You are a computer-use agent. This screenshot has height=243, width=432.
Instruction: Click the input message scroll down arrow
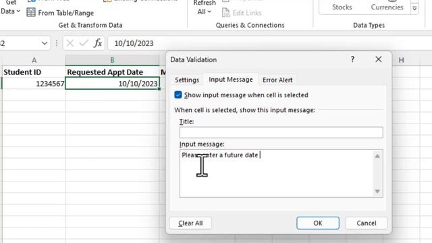click(x=377, y=191)
